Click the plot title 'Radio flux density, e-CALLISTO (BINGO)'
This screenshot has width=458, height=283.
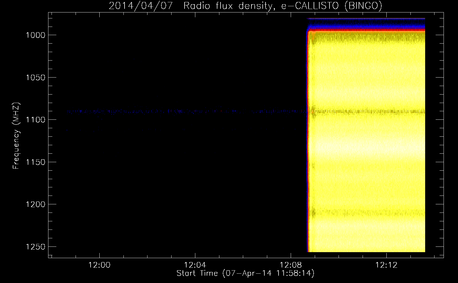283,6
